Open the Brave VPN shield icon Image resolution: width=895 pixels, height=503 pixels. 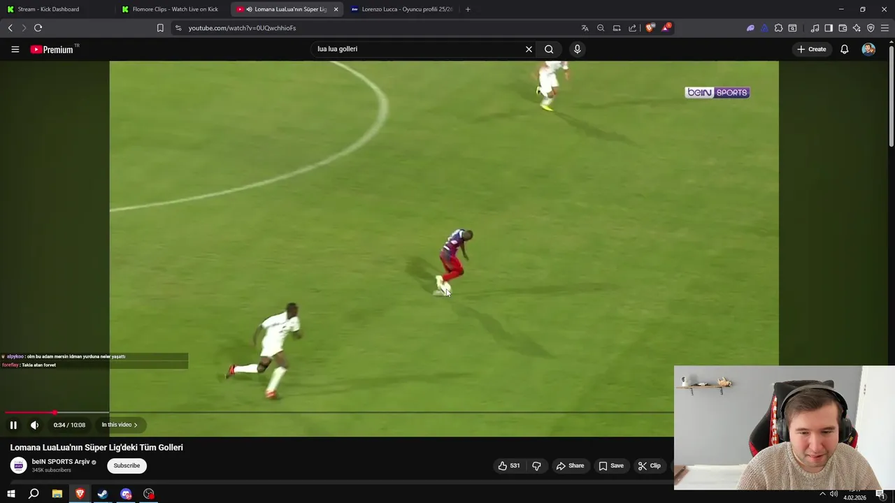[x=871, y=28]
